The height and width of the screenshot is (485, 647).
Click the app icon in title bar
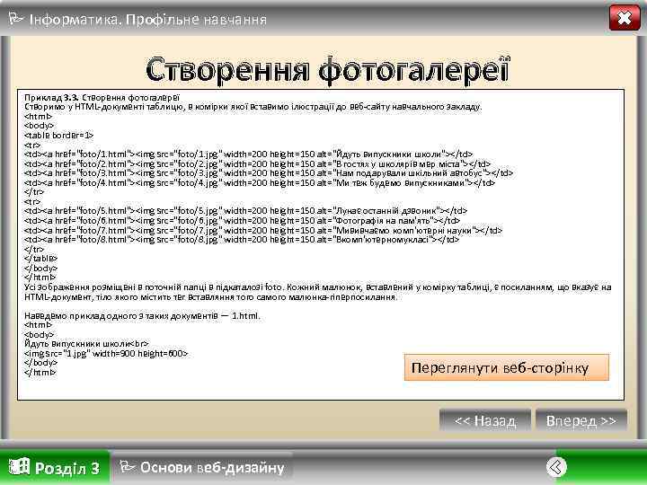point(15,18)
